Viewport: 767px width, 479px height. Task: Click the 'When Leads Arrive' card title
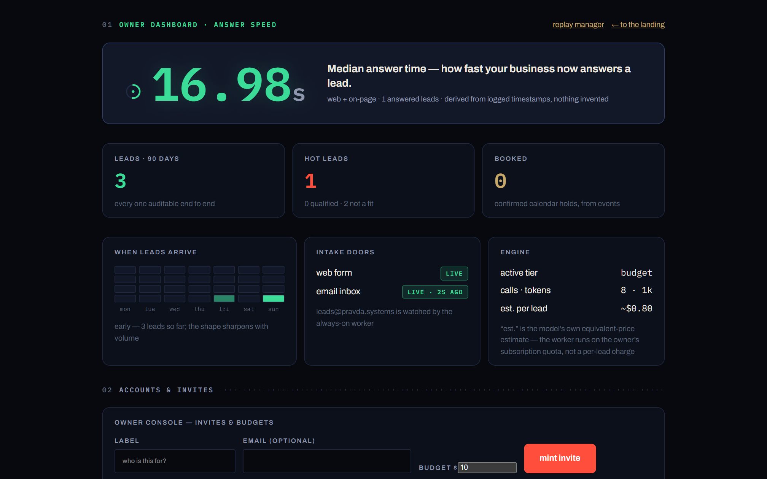point(156,252)
